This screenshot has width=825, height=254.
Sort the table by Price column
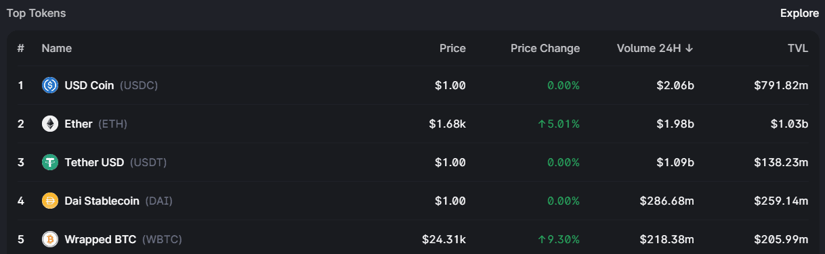[452, 49]
